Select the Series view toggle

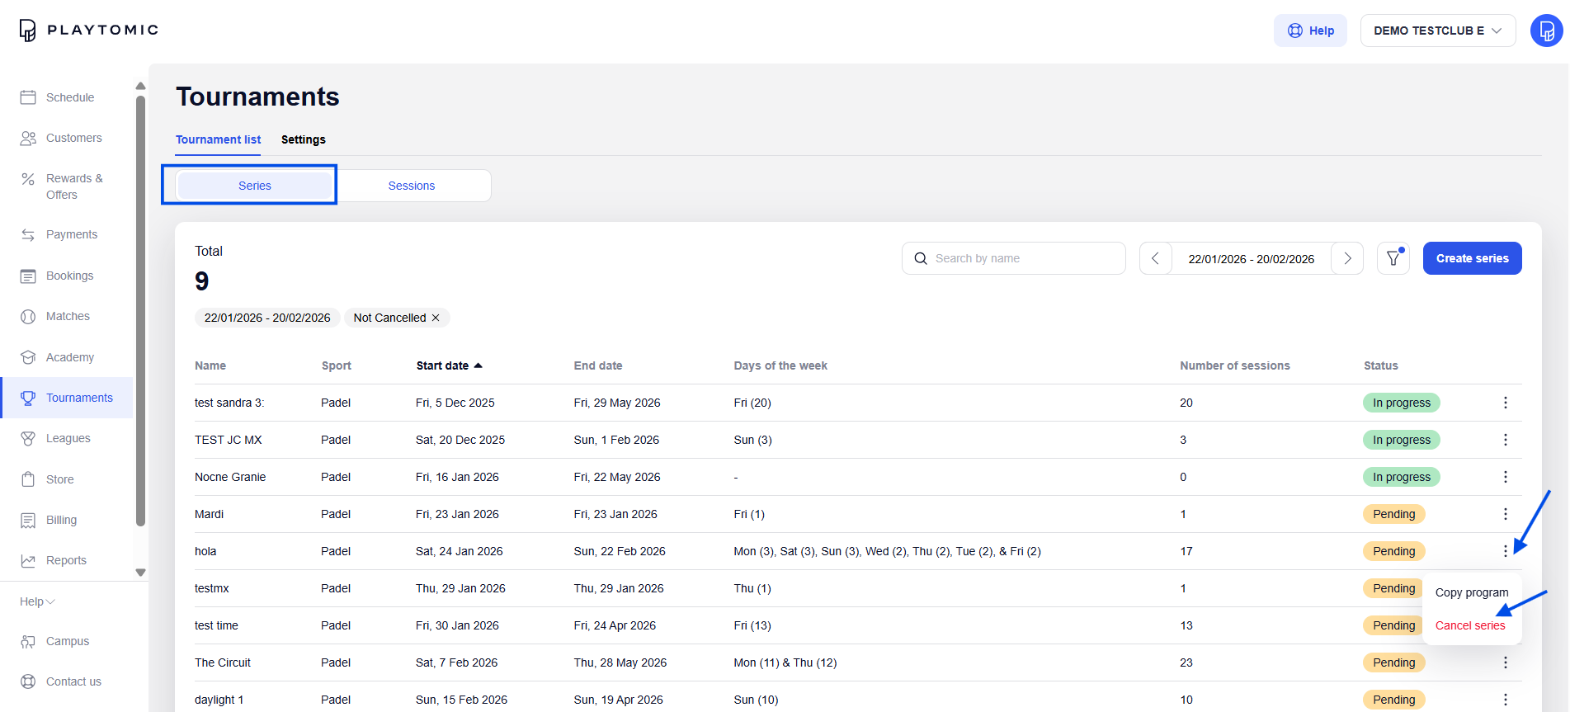pyautogui.click(x=254, y=186)
